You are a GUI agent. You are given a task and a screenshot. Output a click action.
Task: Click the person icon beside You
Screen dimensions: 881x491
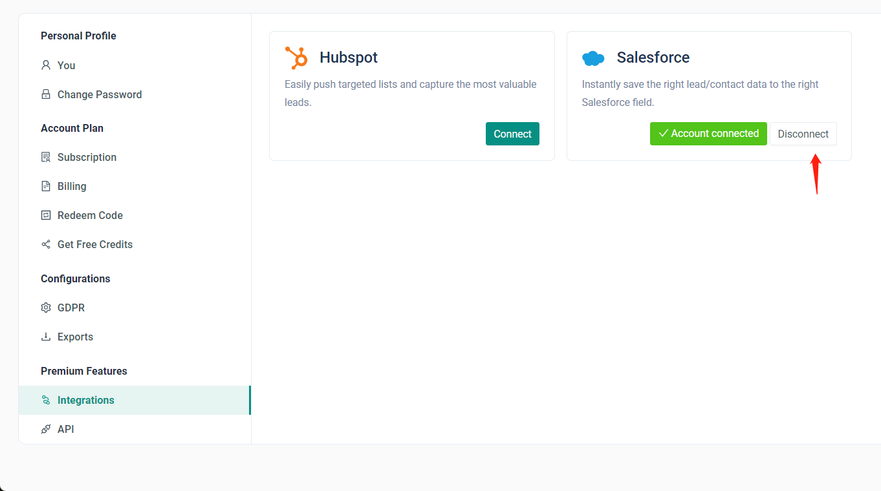tap(46, 65)
